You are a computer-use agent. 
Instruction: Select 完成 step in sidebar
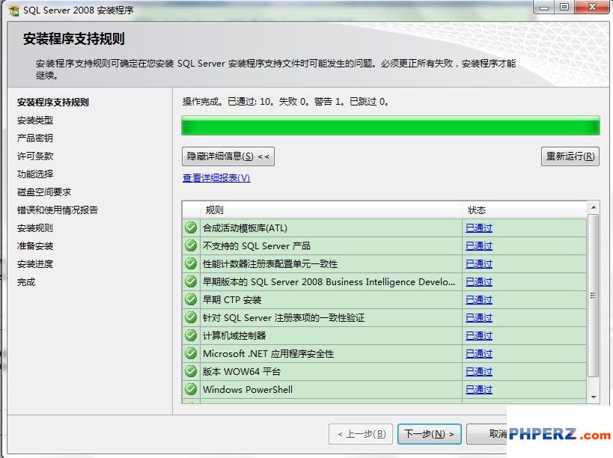(x=26, y=282)
